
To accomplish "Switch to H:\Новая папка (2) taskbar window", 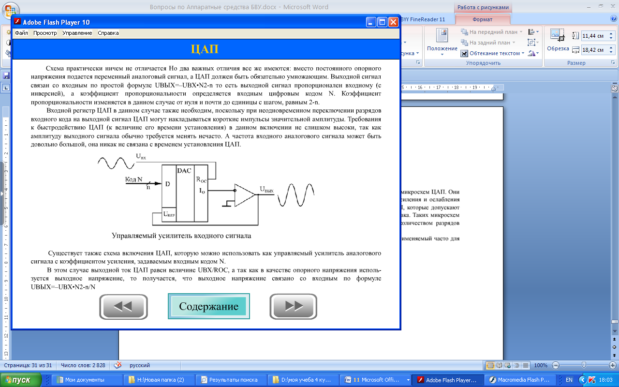I will (x=159, y=380).
